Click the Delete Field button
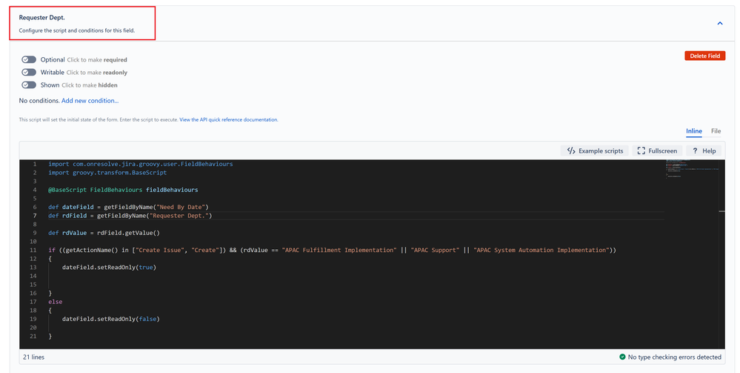Viewport: 740px width, 373px height. coord(704,56)
